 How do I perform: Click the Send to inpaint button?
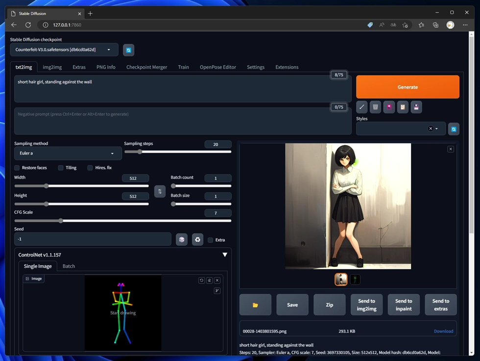point(404,305)
